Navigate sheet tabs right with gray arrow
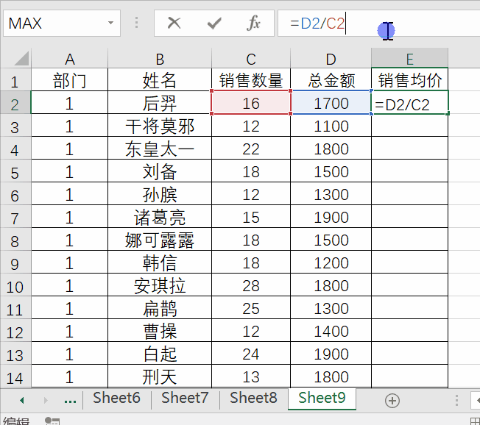 coord(46,400)
